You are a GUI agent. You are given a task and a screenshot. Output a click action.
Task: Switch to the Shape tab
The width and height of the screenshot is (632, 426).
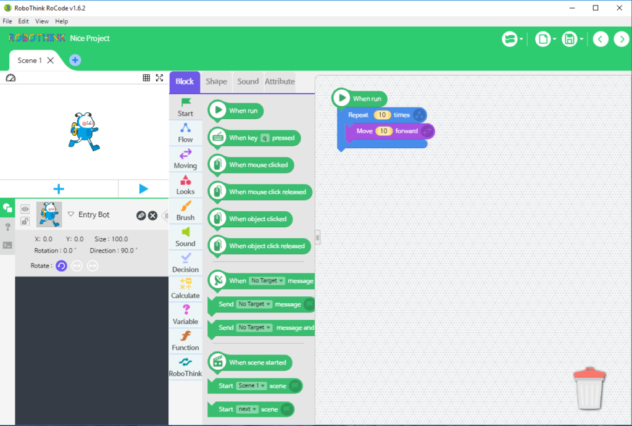point(216,81)
